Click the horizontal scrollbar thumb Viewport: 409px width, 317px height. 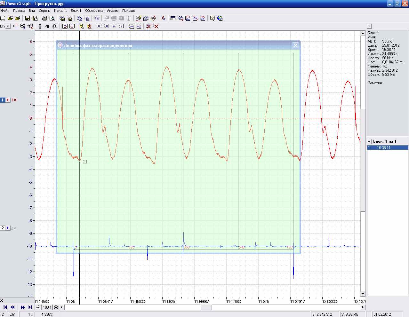(206, 307)
